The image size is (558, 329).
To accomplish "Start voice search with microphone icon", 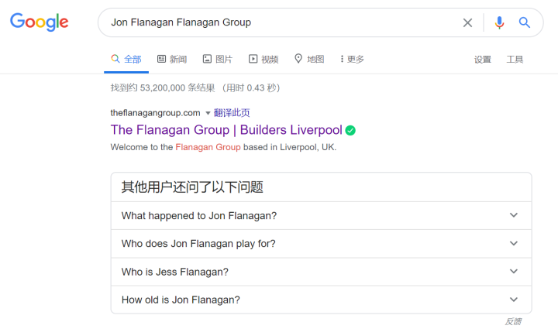I will 499,22.
